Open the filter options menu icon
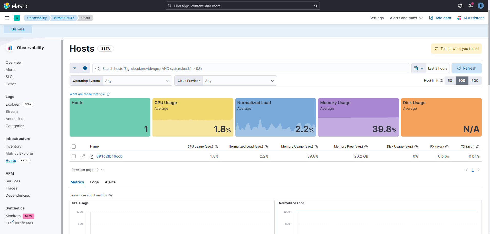The image size is (490, 234). click(x=75, y=68)
